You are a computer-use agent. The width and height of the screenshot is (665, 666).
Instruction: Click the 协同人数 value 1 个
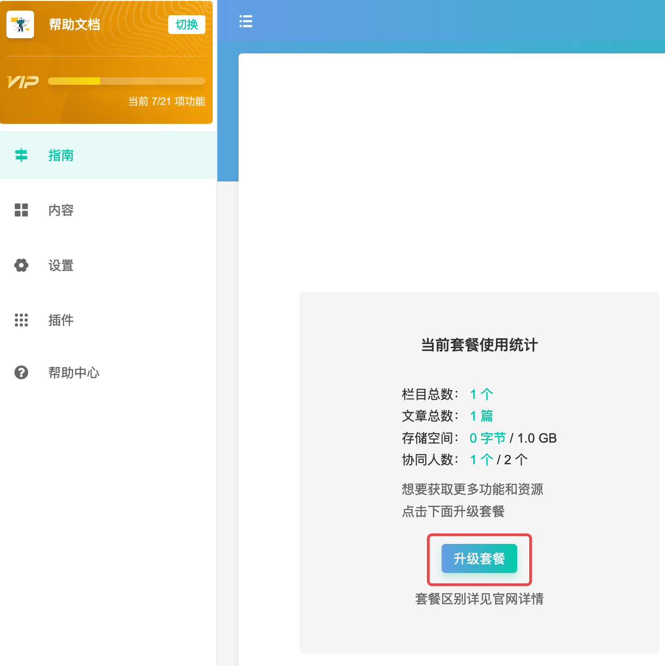tap(482, 460)
